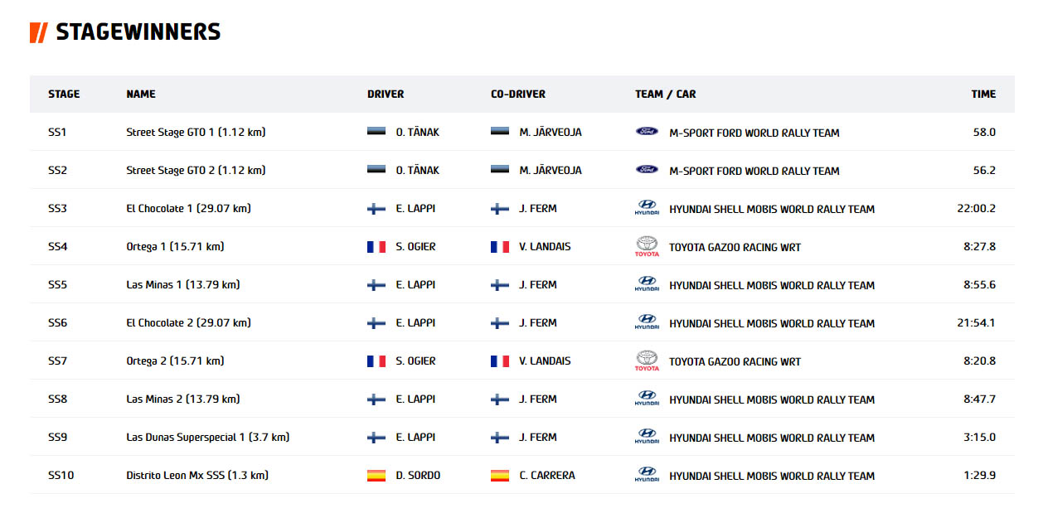Click the Ford logo in SS1 row
The width and height of the screenshot is (1043, 513).
(x=647, y=132)
